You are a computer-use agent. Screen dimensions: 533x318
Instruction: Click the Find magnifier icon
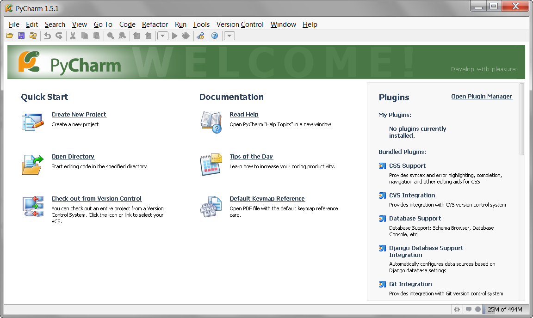click(111, 36)
